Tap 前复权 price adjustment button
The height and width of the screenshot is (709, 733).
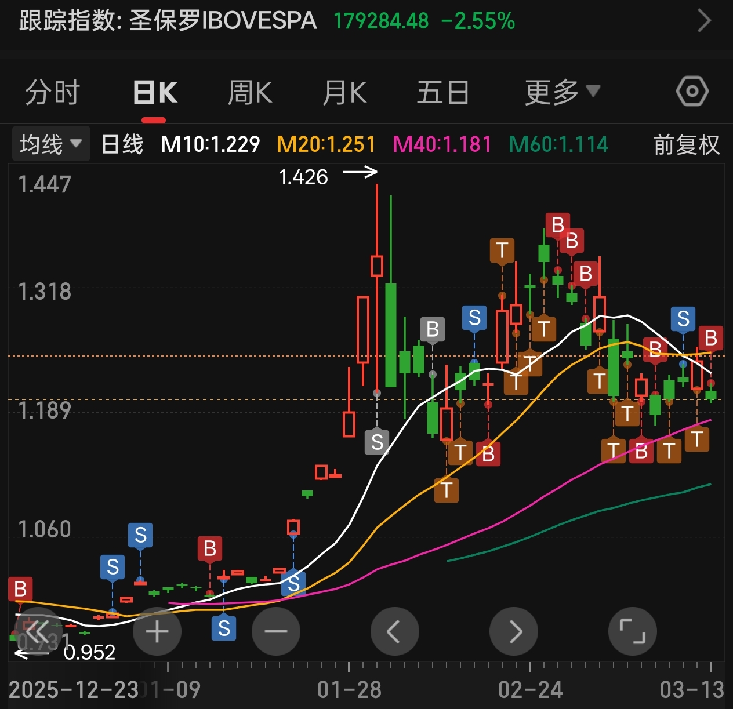(x=687, y=144)
